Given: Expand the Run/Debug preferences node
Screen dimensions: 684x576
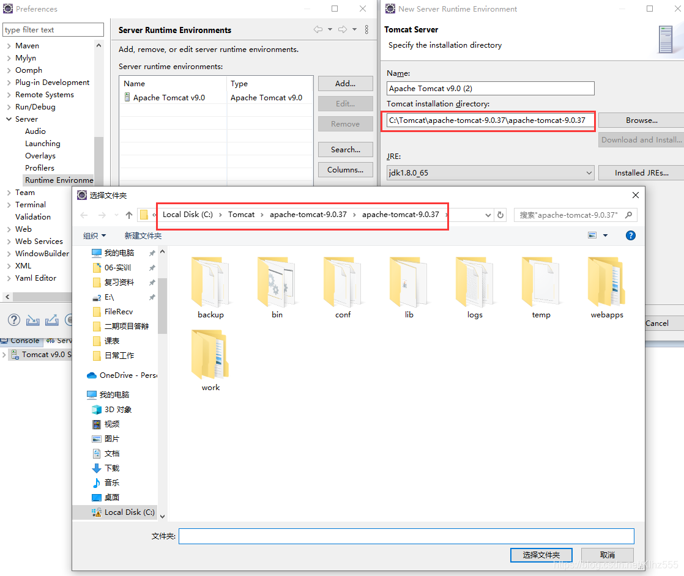Looking at the screenshot, I should [x=9, y=107].
